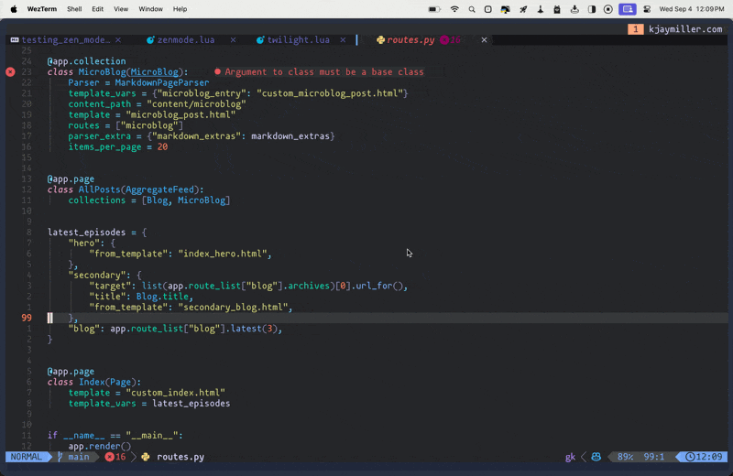Click the current line number 99
733x476 pixels.
coord(27,318)
